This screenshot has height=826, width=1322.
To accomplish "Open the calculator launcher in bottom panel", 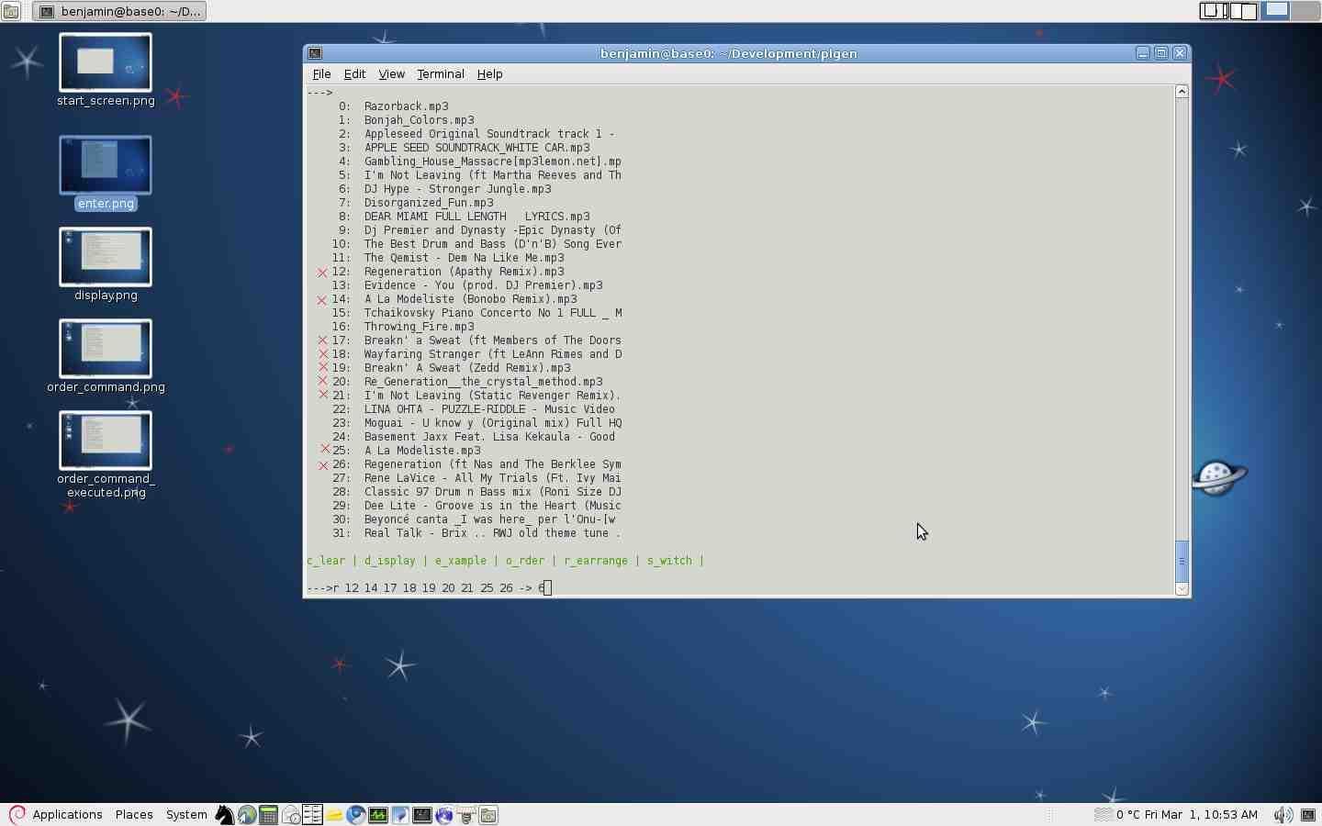I will click(x=268, y=815).
